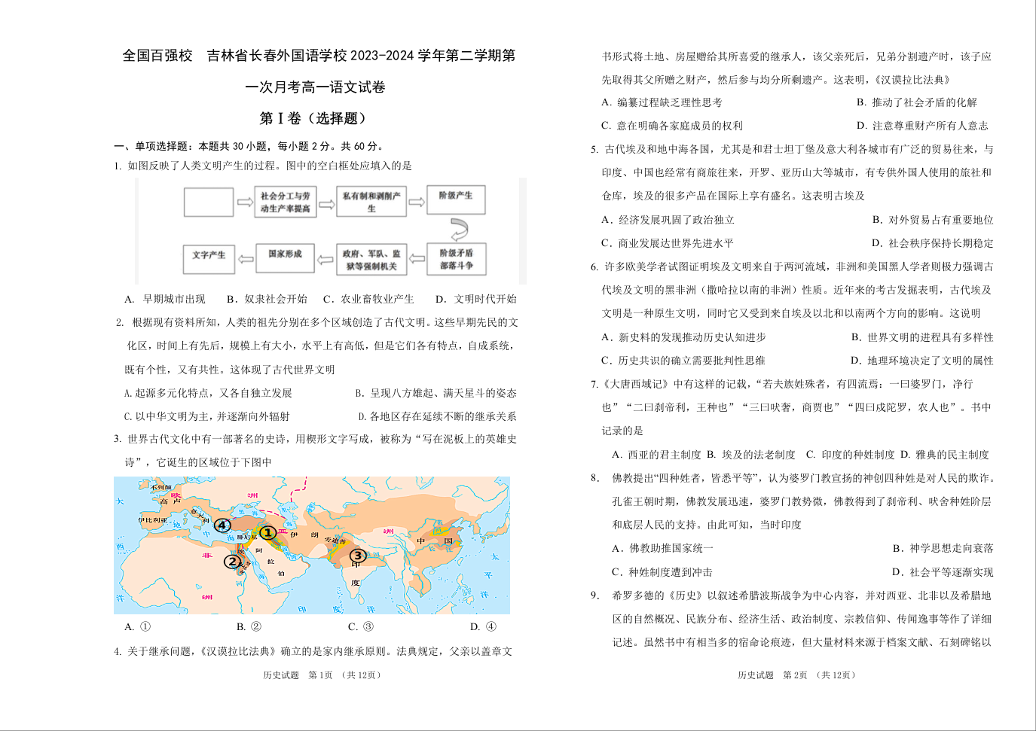Click the flowchart box 私有制和剥削产生
Viewport: 1036px width, 731px height.
point(371,201)
